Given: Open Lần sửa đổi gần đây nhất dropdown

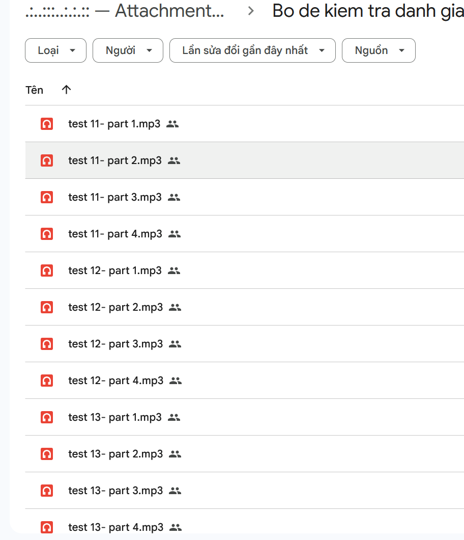Looking at the screenshot, I should [x=252, y=50].
